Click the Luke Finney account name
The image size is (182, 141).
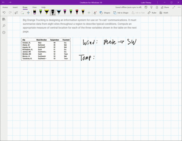tap(146, 3)
